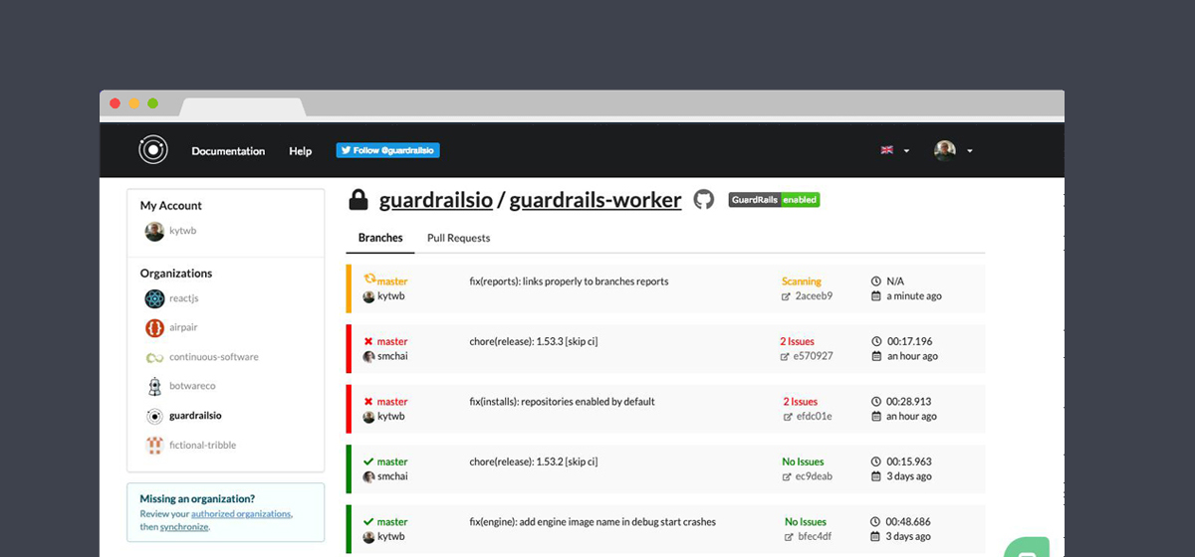The image size is (1195, 557).
Task: Click 'fix(installs): repositories enabled by default'
Action: pyautogui.click(x=562, y=402)
